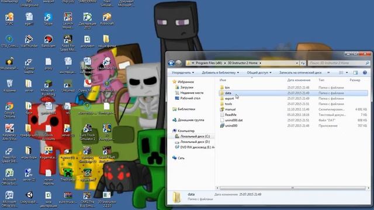Select the Launch Monitor desktop shortcut
374x210 pixels.
68,21
